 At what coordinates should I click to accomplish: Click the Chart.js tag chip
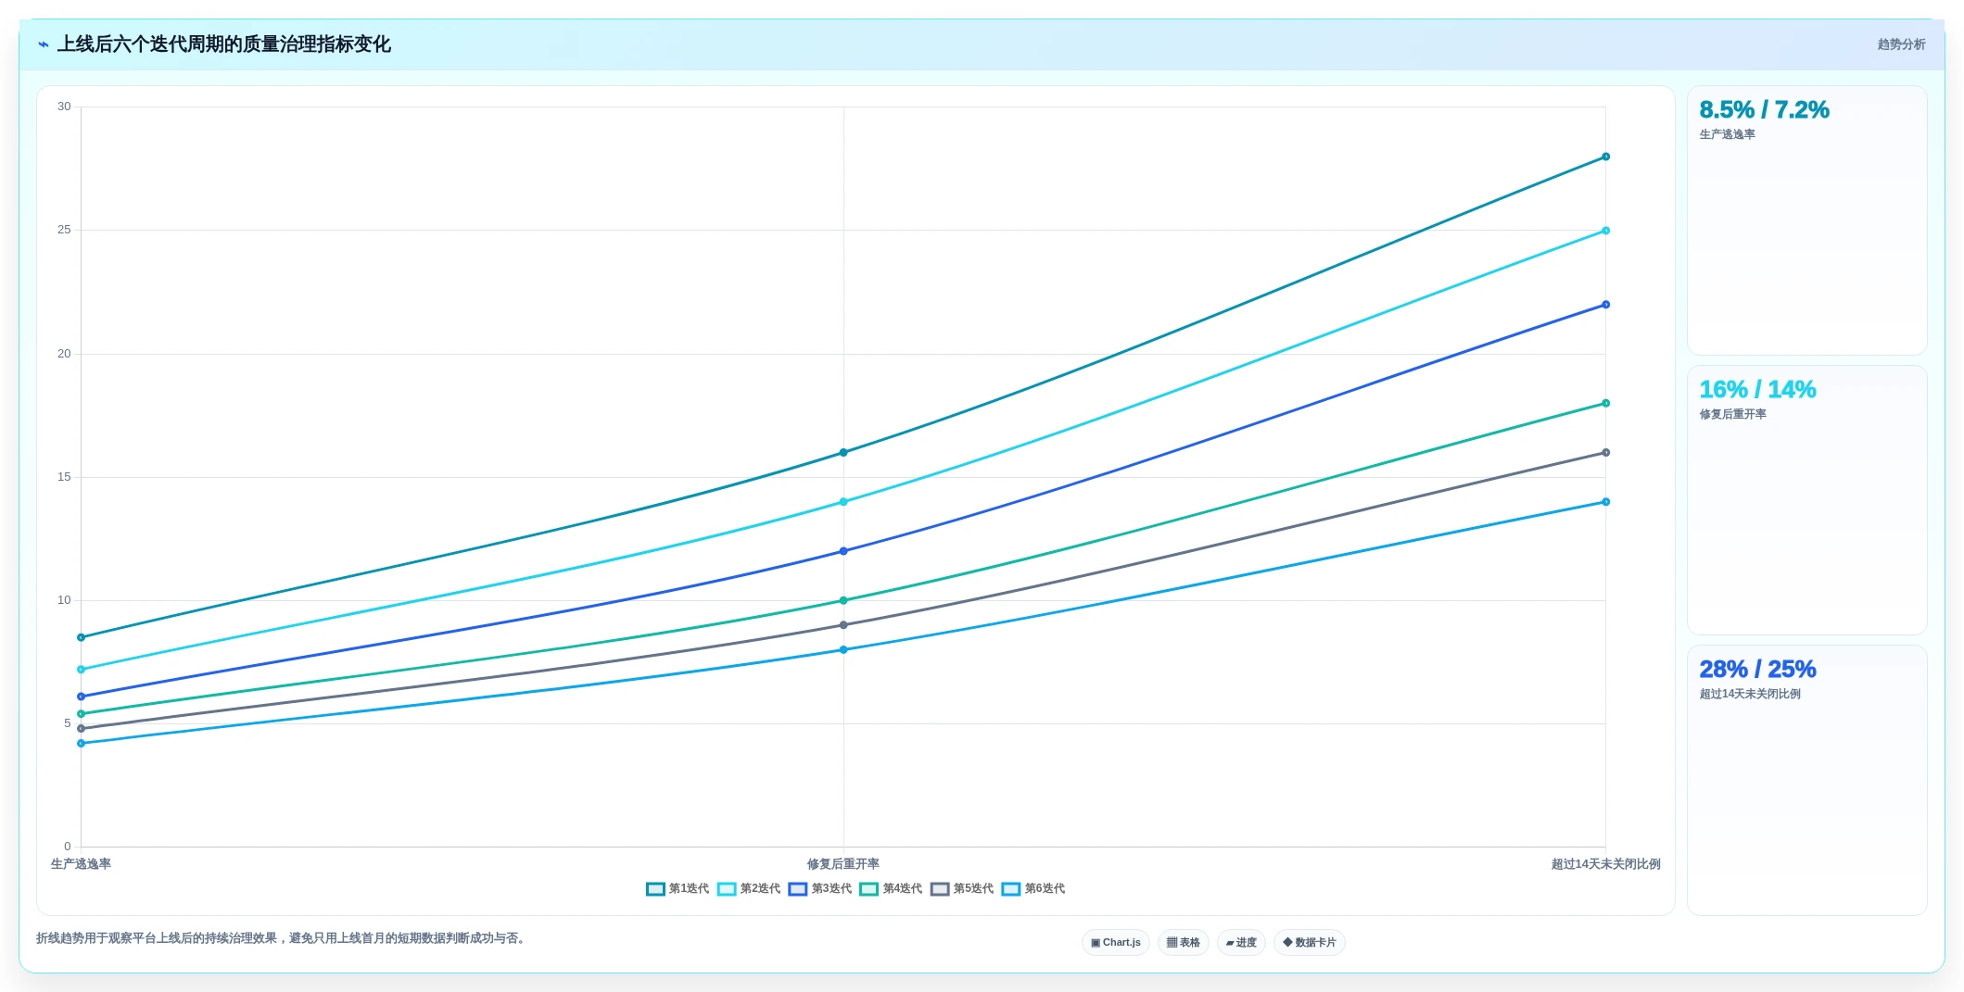(1116, 943)
